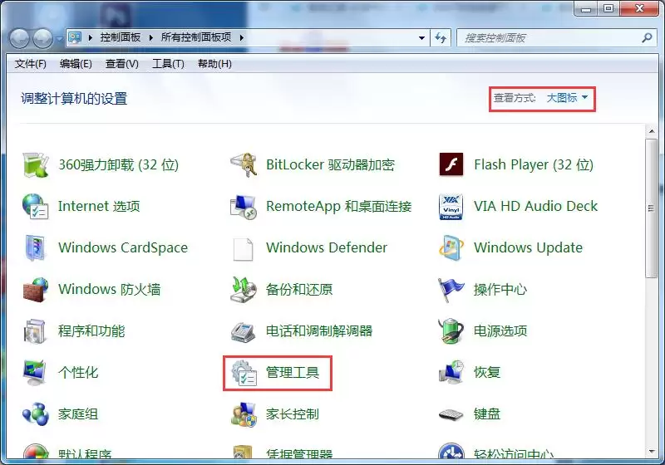Open the 家庭组 spheres icon
This screenshot has width=665, height=465.
tap(36, 414)
